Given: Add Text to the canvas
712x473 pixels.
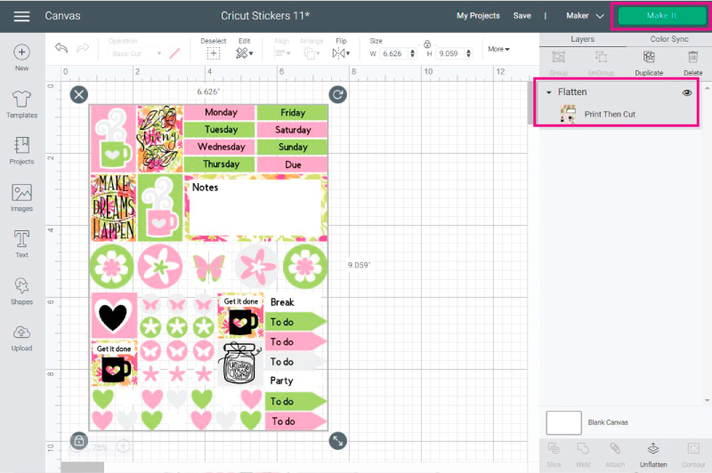Looking at the screenshot, I should pyautogui.click(x=21, y=244).
